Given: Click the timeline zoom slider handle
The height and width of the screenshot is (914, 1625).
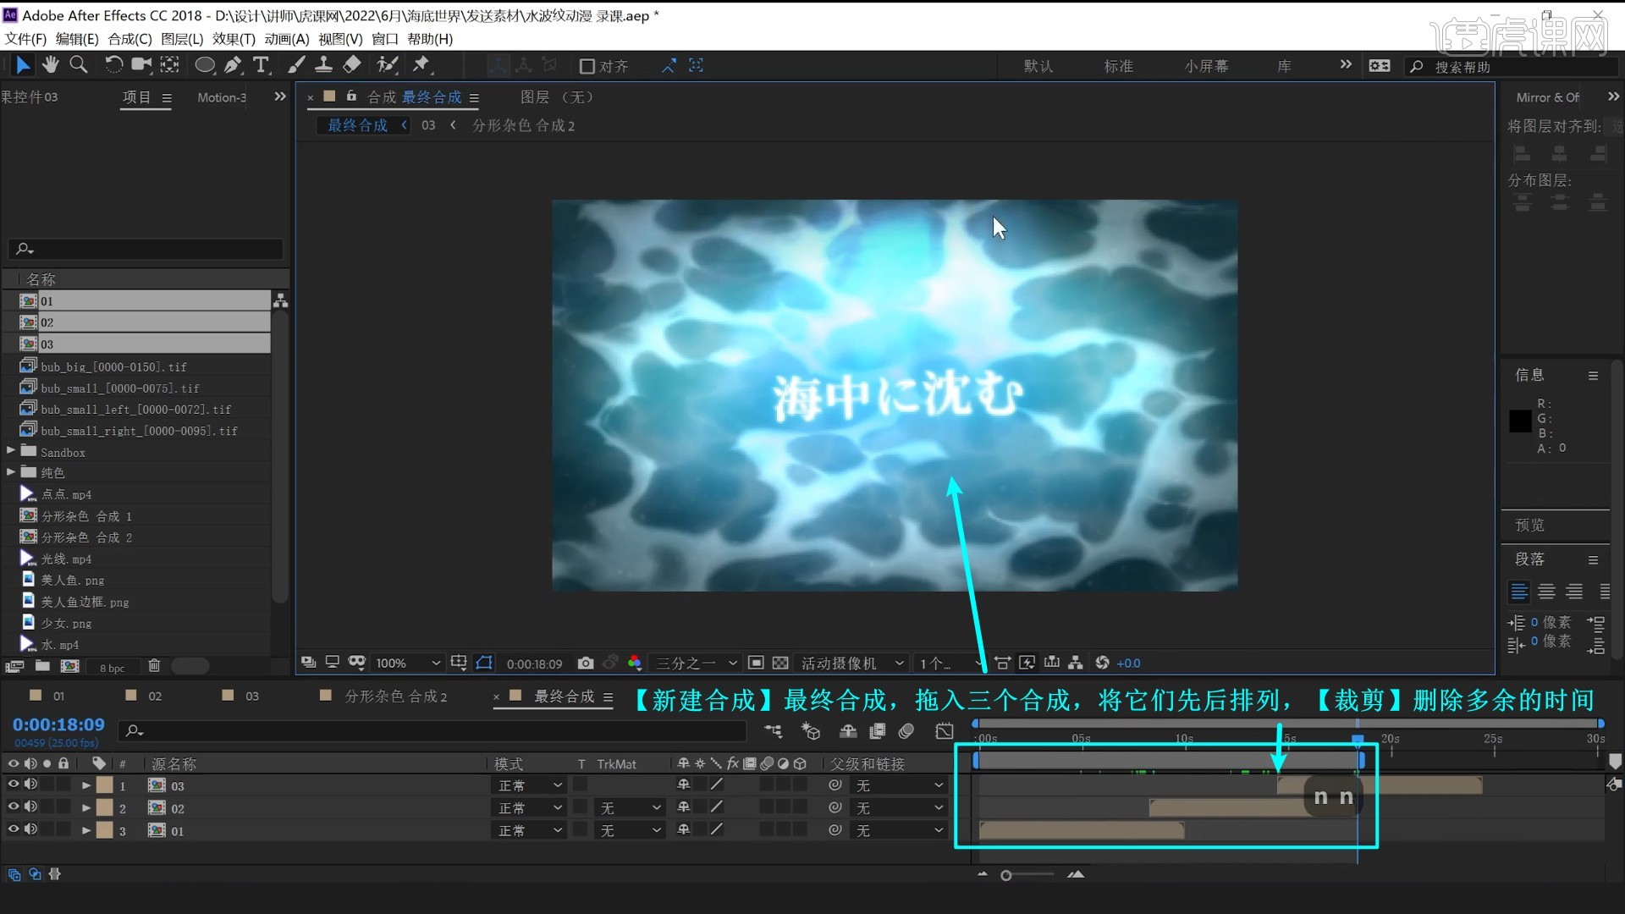Looking at the screenshot, I should click(x=1006, y=875).
